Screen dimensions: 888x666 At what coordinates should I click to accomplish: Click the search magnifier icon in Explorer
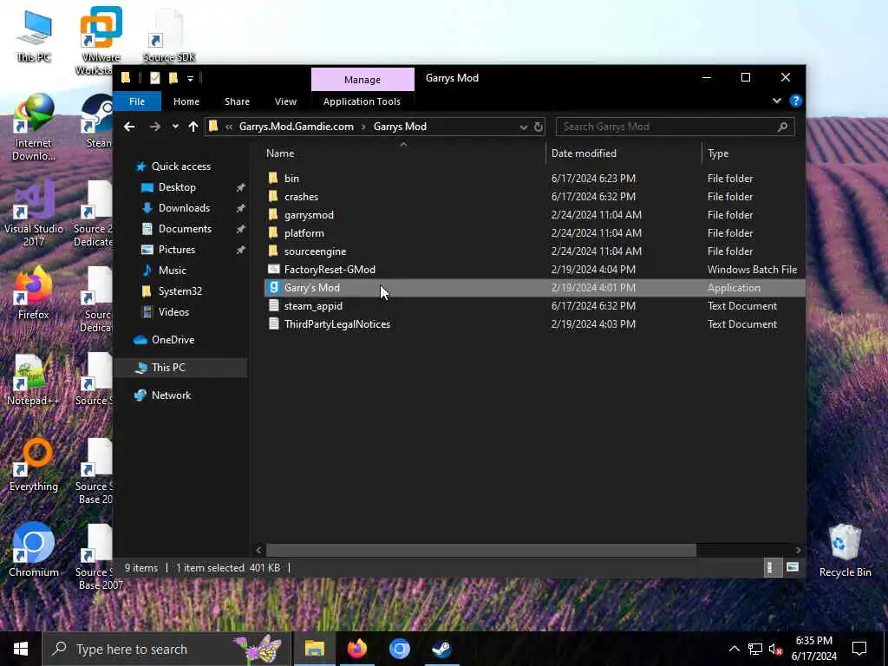click(783, 127)
